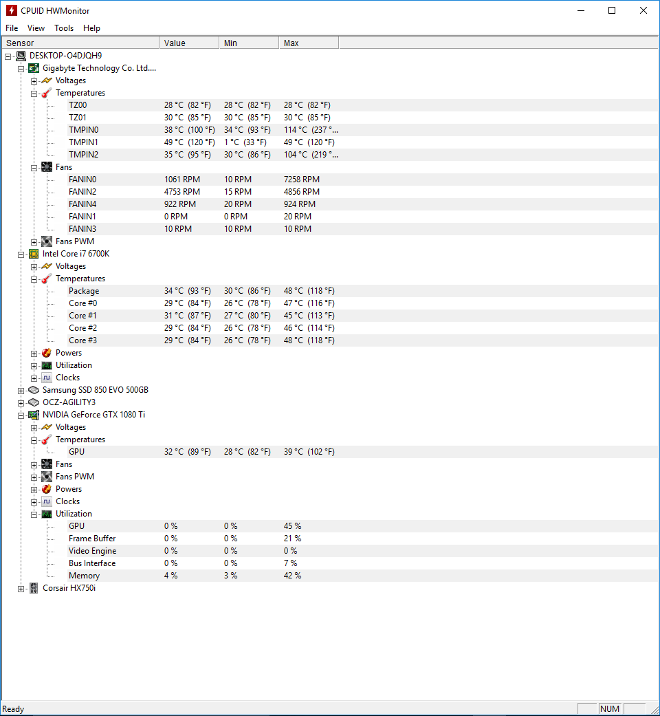This screenshot has width=660, height=716.
Task: Select the Bus Interface utilization row
Action: 362,563
